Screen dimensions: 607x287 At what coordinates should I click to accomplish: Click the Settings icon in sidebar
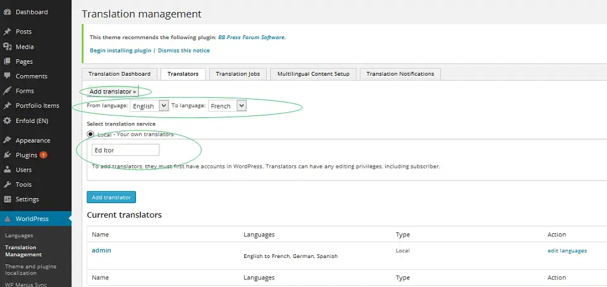[7, 199]
